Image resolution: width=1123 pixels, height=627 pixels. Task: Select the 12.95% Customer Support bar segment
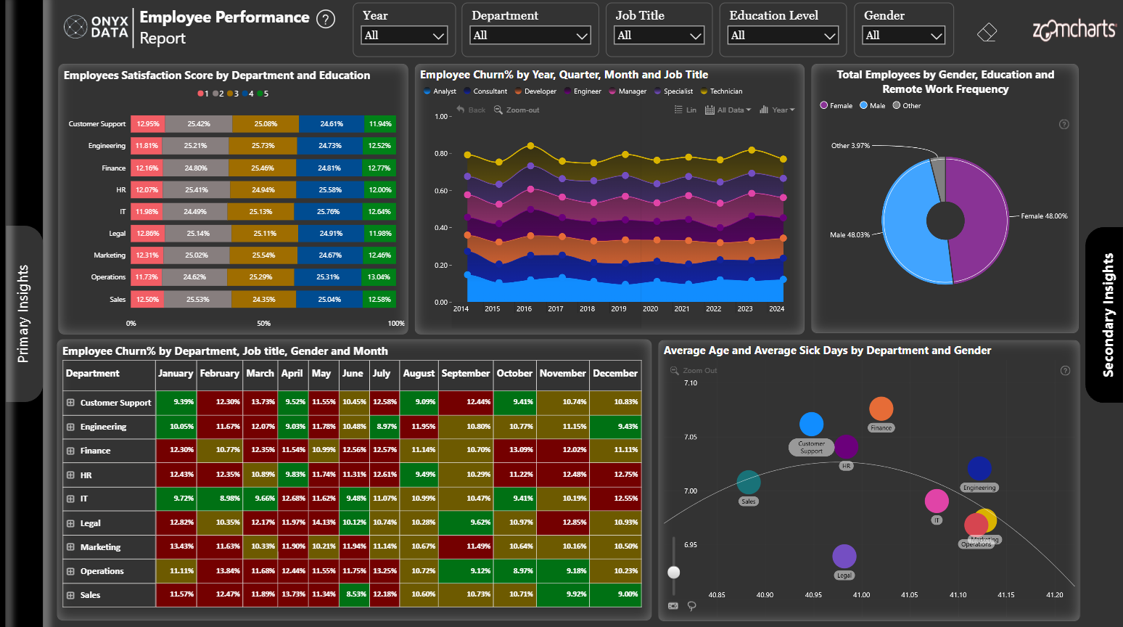coord(147,124)
